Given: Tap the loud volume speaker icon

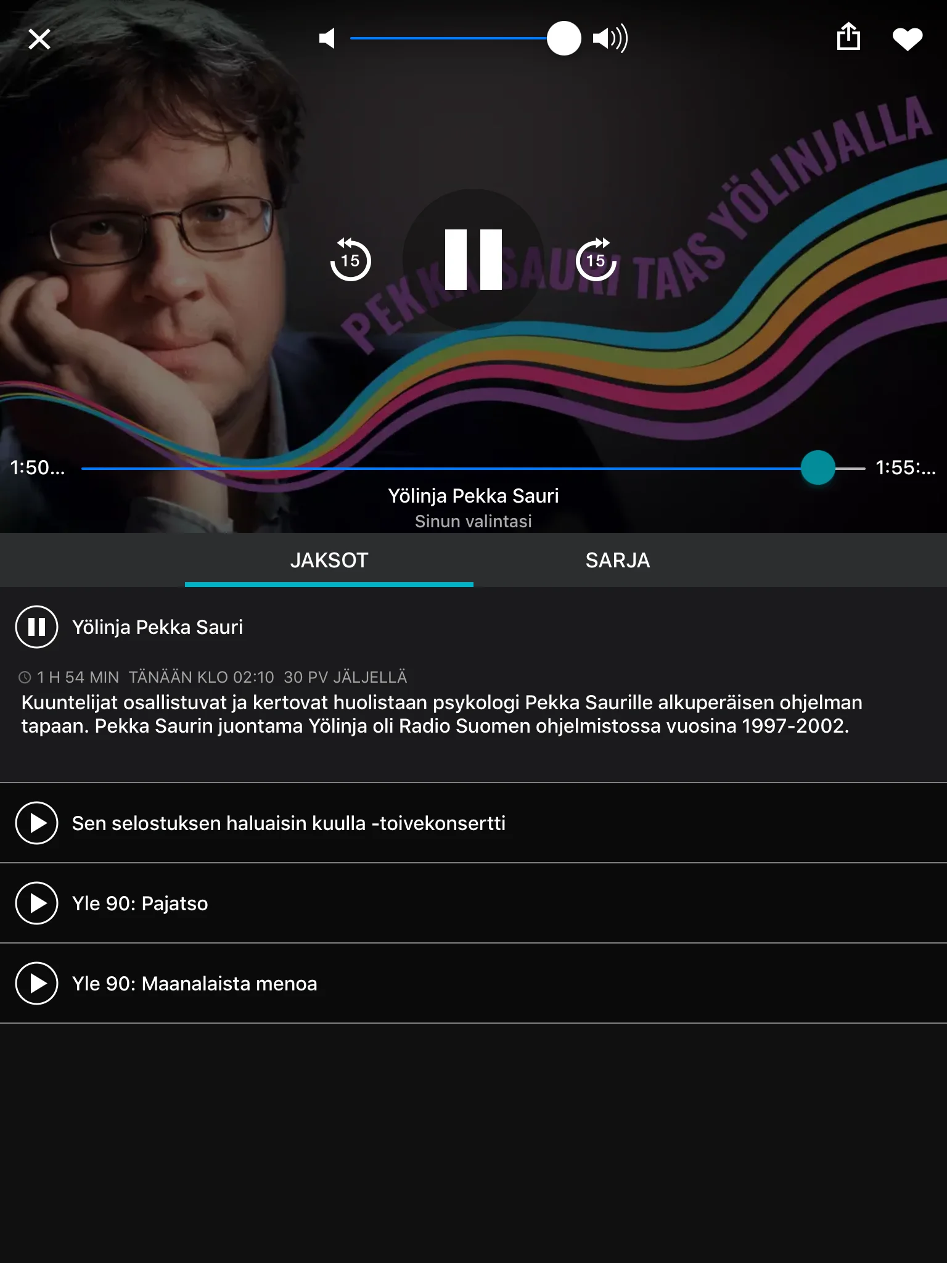Looking at the screenshot, I should [610, 38].
